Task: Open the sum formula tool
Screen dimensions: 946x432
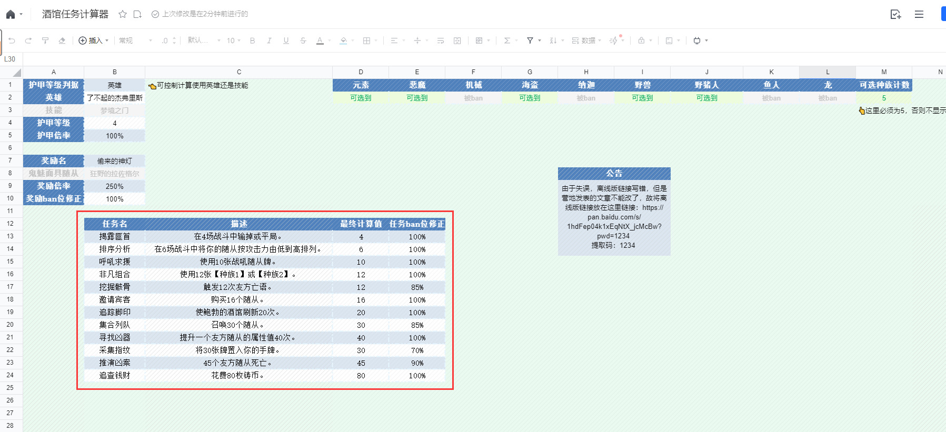Action: tap(507, 41)
